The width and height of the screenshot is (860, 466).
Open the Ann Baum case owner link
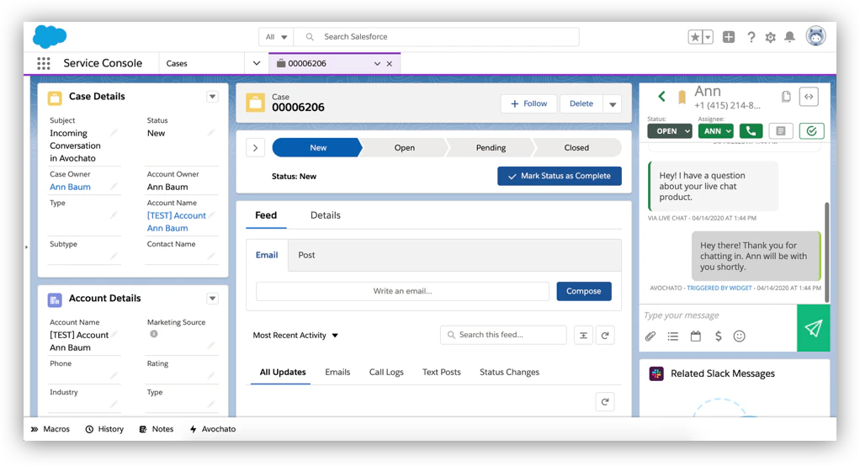coord(70,187)
